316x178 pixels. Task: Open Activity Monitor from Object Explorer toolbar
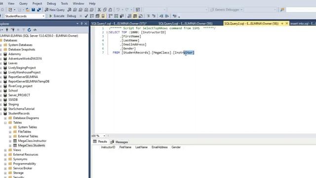35,30
